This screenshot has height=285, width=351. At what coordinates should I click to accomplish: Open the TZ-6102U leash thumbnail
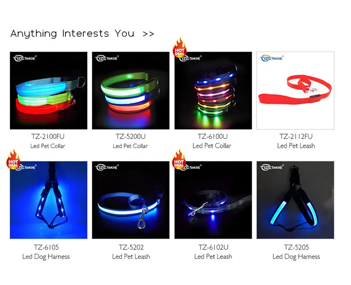pyautogui.click(x=213, y=200)
